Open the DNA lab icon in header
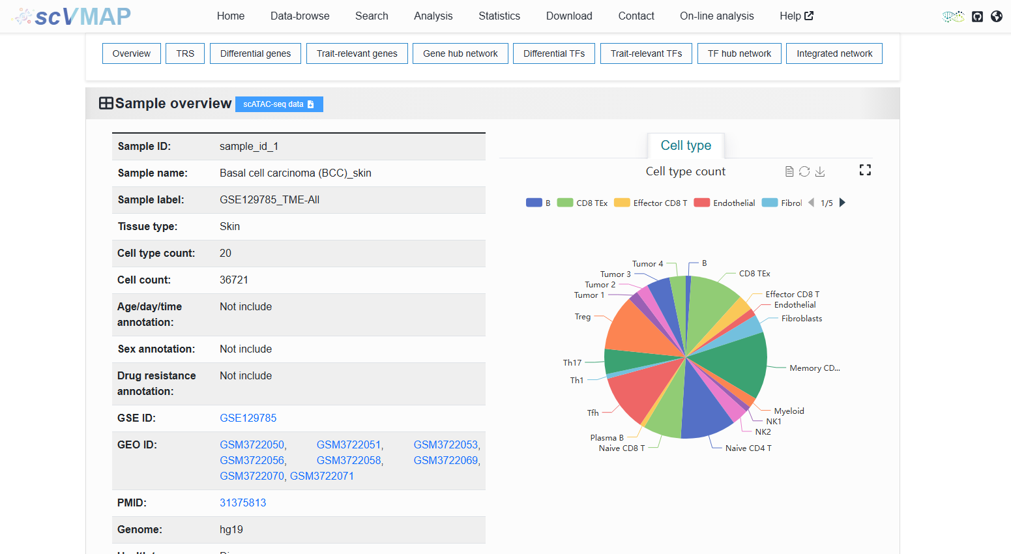The width and height of the screenshot is (1011, 554). click(953, 16)
